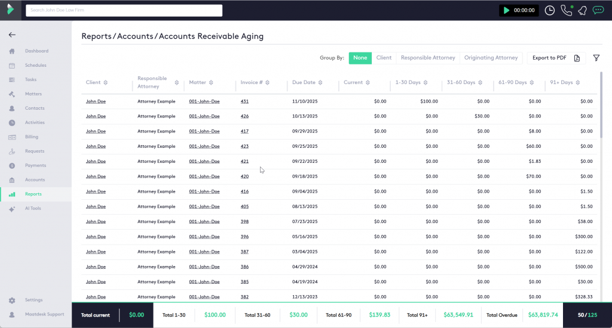Image resolution: width=612 pixels, height=328 pixels.
Task: Group report by Client
Action: pyautogui.click(x=384, y=58)
